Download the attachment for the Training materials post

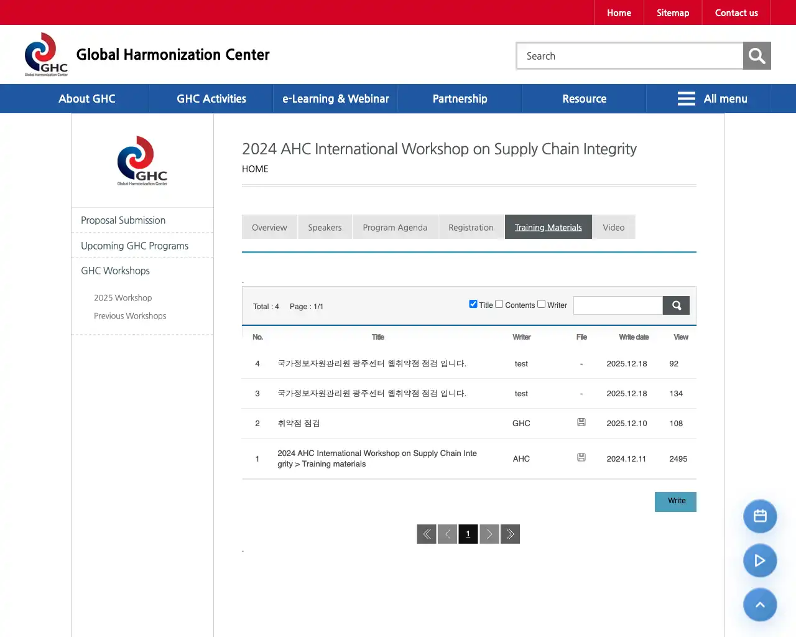pos(581,457)
